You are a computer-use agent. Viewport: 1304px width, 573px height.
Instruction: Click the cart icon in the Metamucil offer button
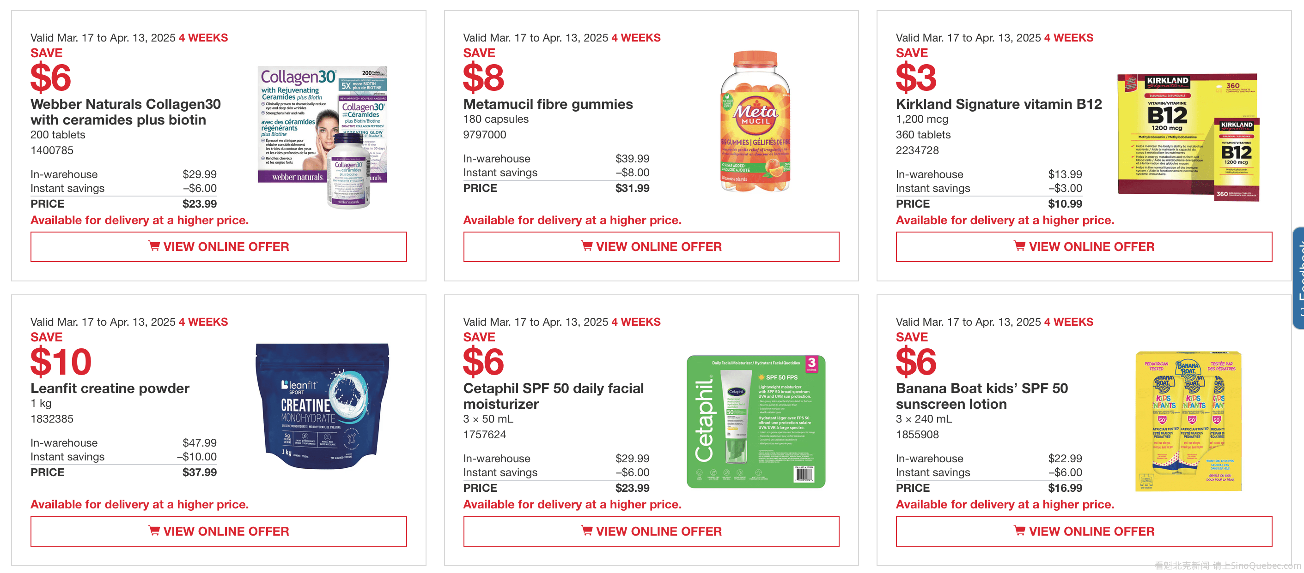(587, 246)
